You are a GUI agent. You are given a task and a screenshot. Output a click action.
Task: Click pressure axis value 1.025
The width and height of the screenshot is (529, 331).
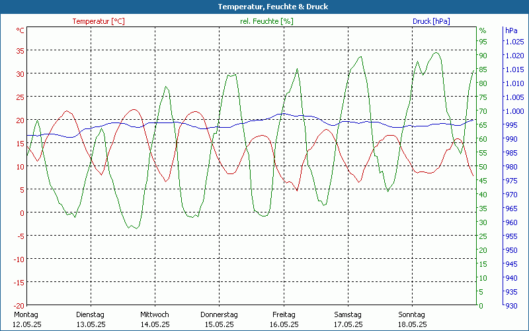pos(514,42)
